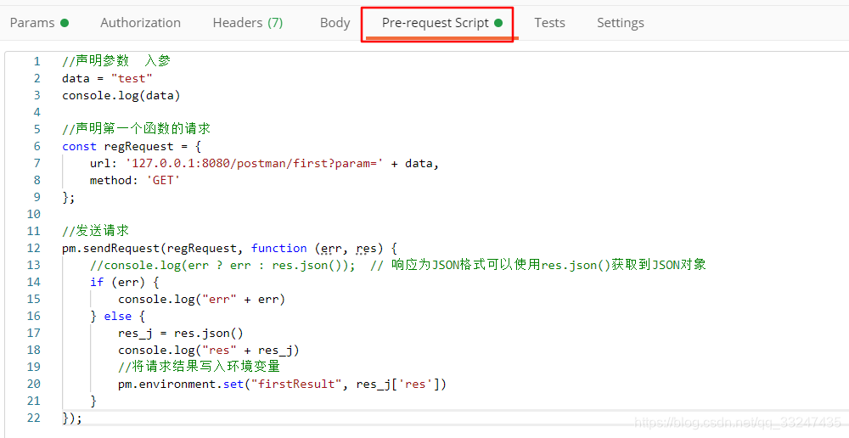Click the pm.environment.set("firstResult" line
The image size is (849, 438).
tap(282, 384)
